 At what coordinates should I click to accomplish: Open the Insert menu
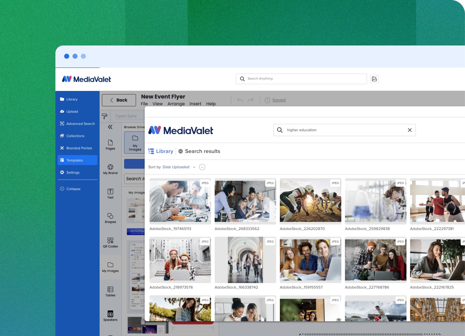coord(195,104)
